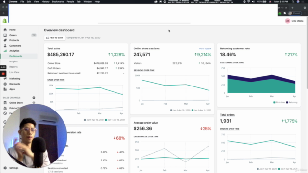
Task: Open the OXG Media account avatar
Action: tap(287, 21)
